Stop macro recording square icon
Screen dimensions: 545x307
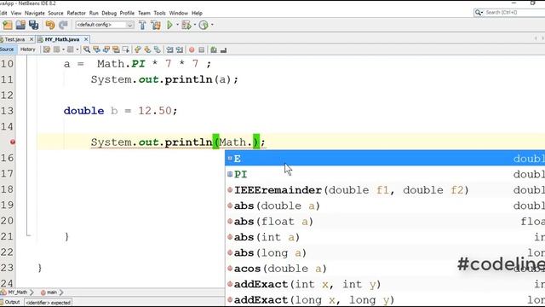tap(201, 49)
